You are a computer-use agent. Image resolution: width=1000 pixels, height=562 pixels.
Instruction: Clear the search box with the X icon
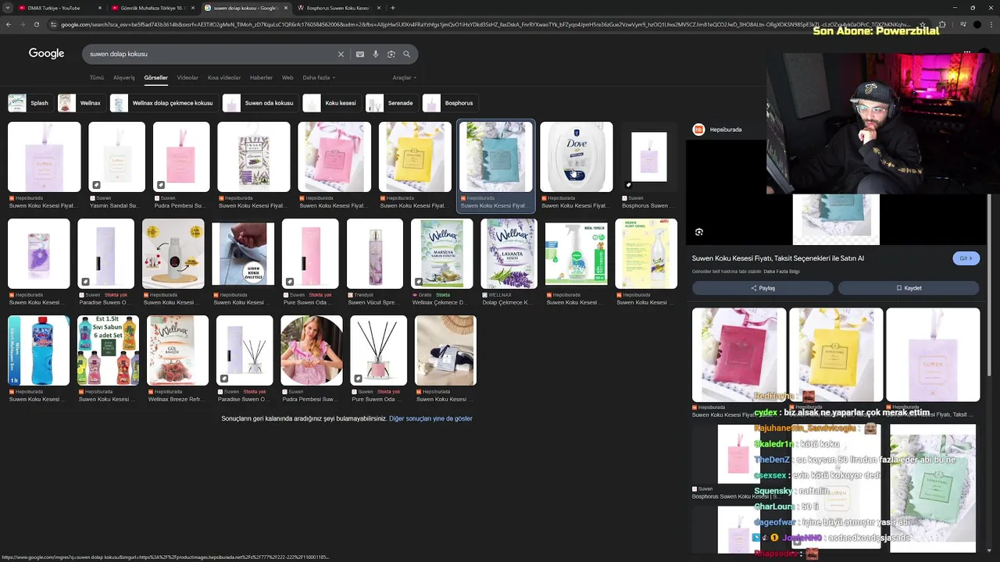341,54
